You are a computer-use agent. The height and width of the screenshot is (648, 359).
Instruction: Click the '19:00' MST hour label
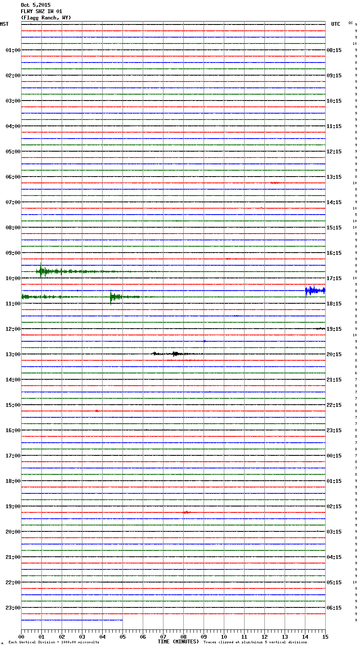click(13, 506)
